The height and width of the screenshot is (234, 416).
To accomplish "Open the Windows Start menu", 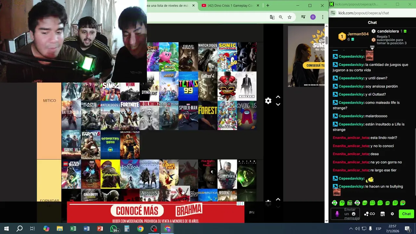I will tap(6, 229).
